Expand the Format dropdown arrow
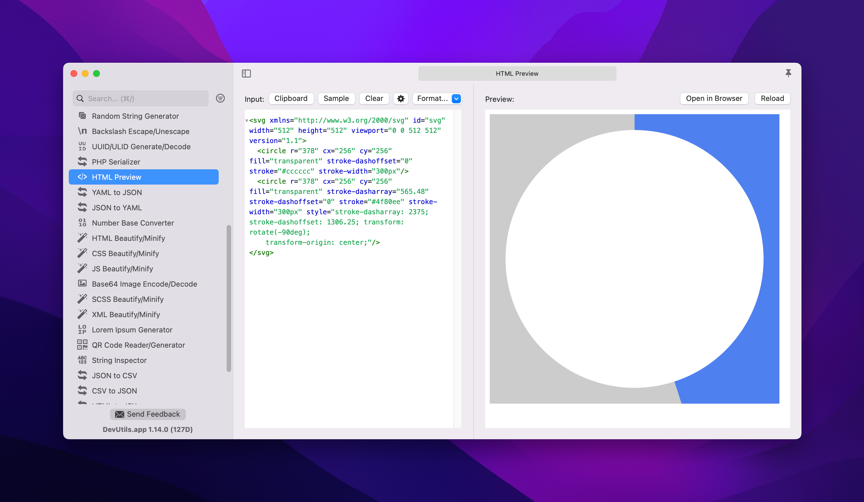This screenshot has height=502, width=864. pyautogui.click(x=456, y=99)
